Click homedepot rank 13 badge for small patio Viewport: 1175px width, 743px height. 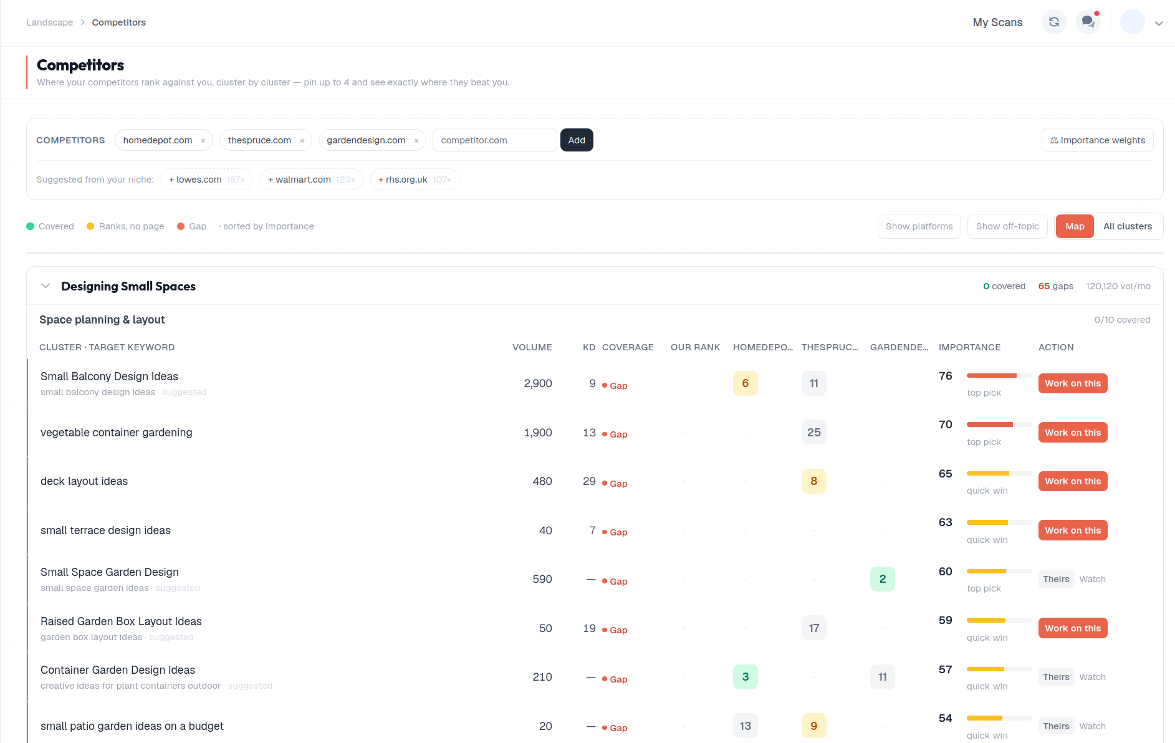[x=745, y=726]
